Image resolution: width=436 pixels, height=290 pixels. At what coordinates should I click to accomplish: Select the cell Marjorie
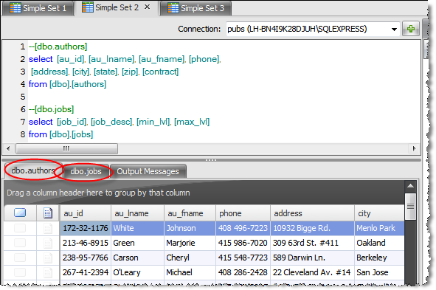coord(190,243)
